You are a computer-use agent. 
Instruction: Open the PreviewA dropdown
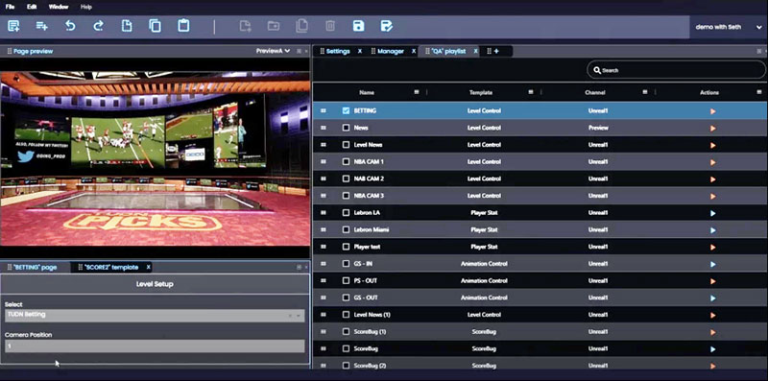[x=273, y=51]
